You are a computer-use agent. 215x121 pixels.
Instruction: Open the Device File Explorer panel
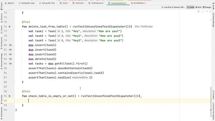tap(213, 111)
